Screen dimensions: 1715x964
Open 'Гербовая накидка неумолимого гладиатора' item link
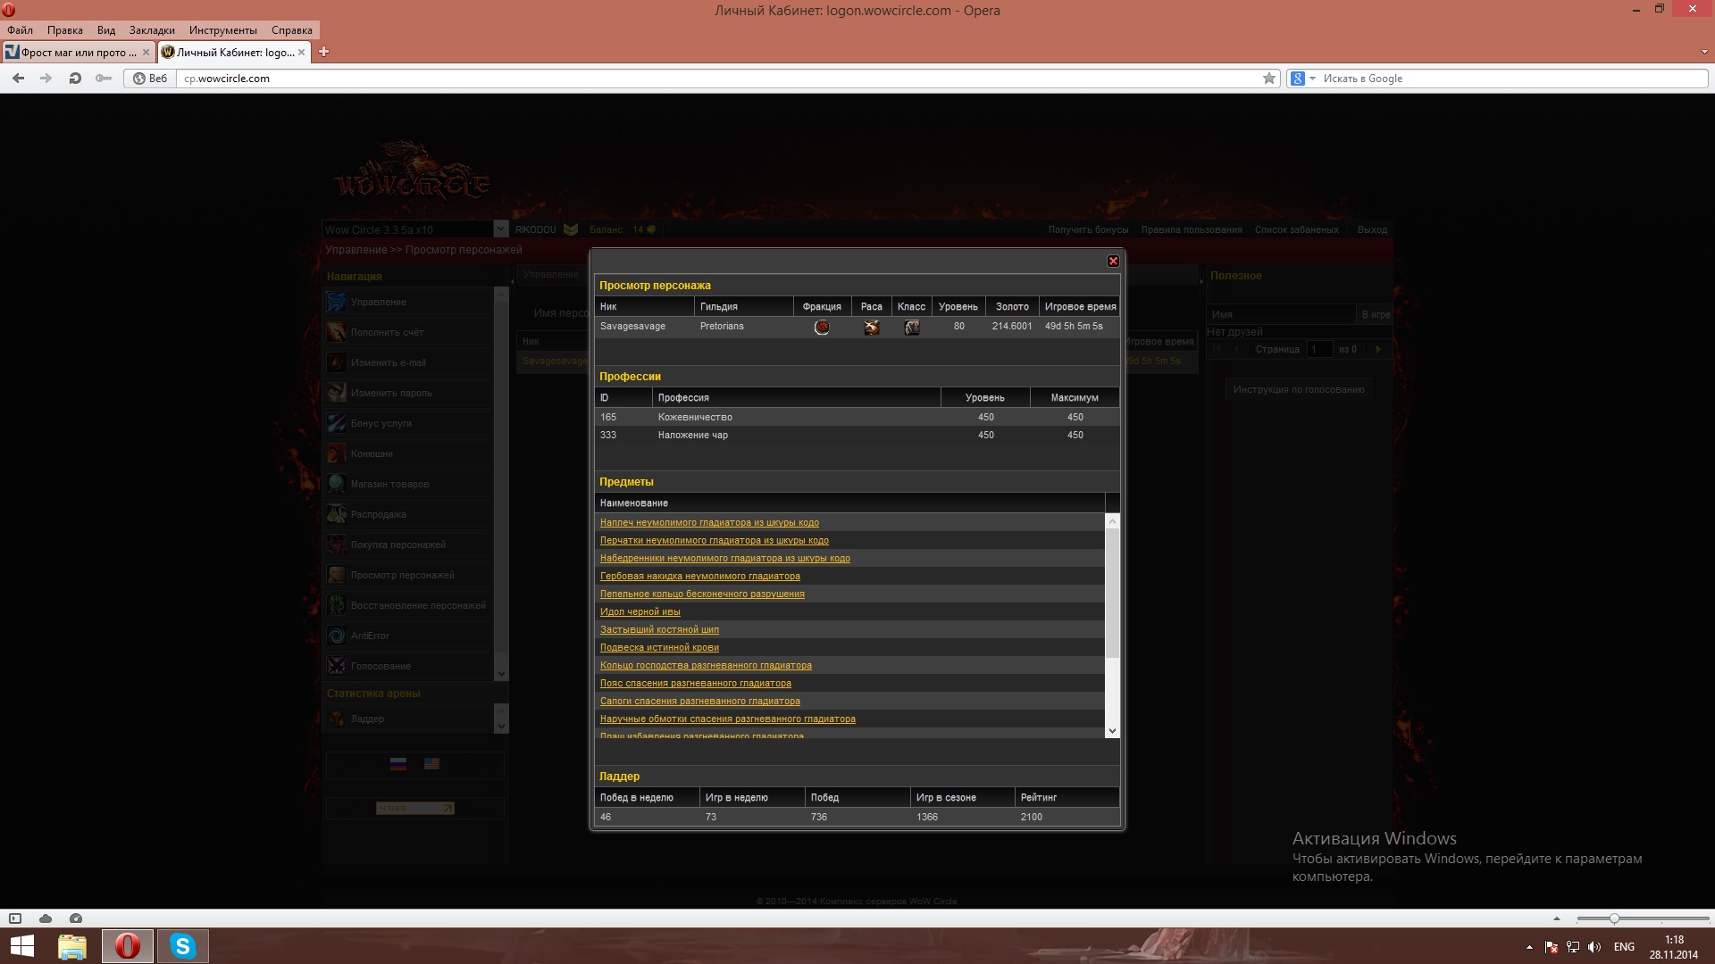[700, 577]
